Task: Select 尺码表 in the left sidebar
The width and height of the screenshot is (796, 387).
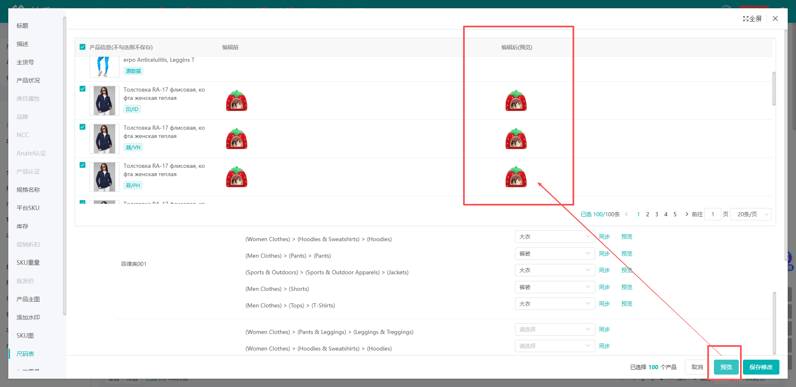Action: (25, 354)
